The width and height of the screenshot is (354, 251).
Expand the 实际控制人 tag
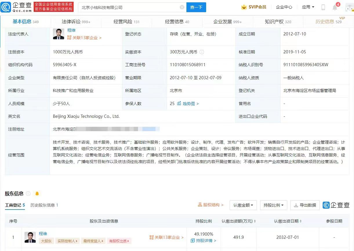(67, 241)
